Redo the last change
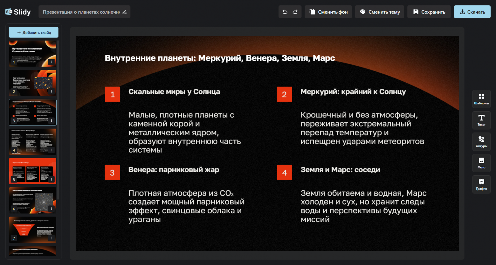 tap(295, 11)
